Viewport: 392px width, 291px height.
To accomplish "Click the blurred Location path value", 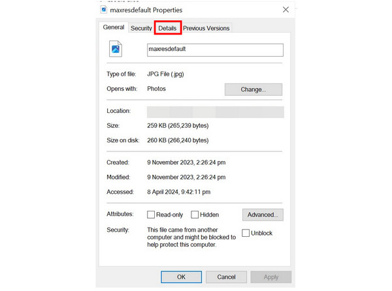I will coord(216,112).
